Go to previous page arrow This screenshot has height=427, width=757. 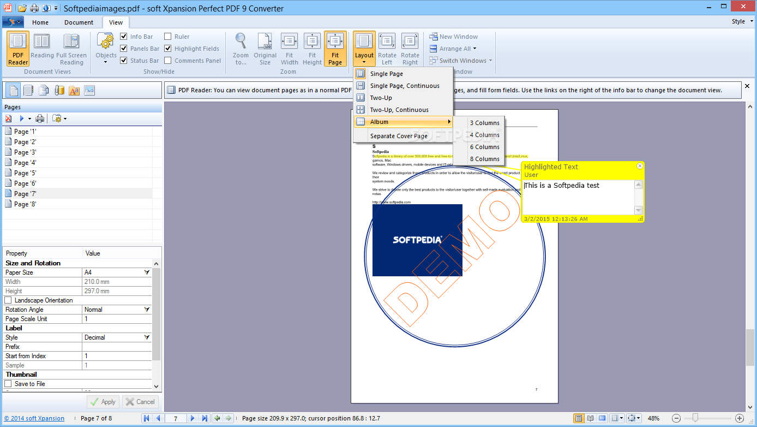point(158,418)
